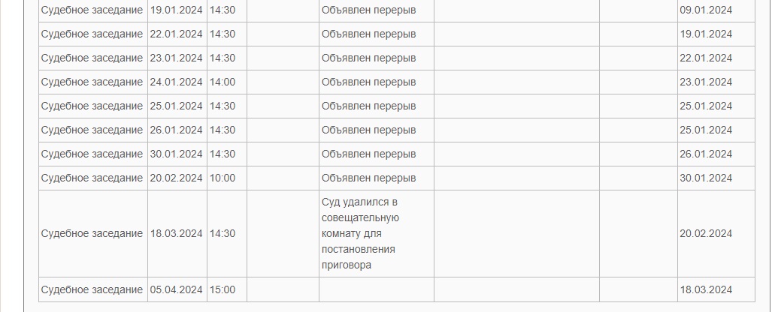Click 'Объявлен перерыв' in the 24.01.2024 hearing row

click(x=368, y=82)
